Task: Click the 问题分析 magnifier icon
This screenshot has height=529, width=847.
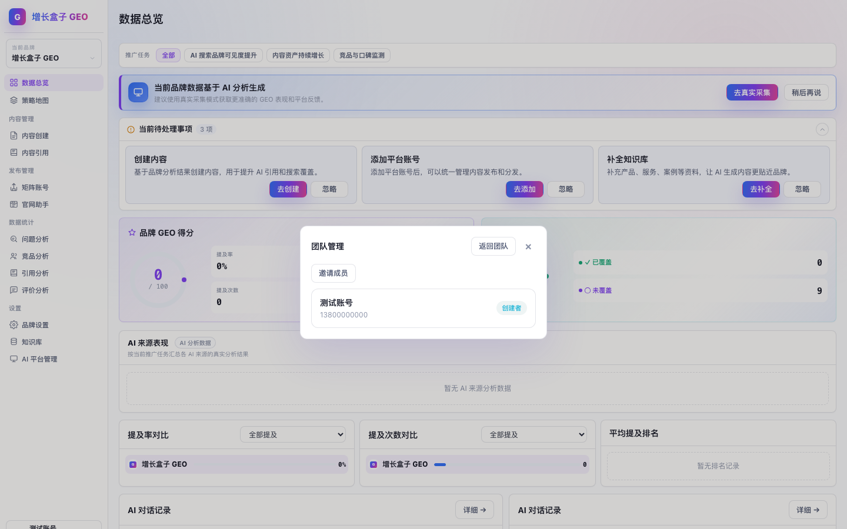Action: point(14,239)
